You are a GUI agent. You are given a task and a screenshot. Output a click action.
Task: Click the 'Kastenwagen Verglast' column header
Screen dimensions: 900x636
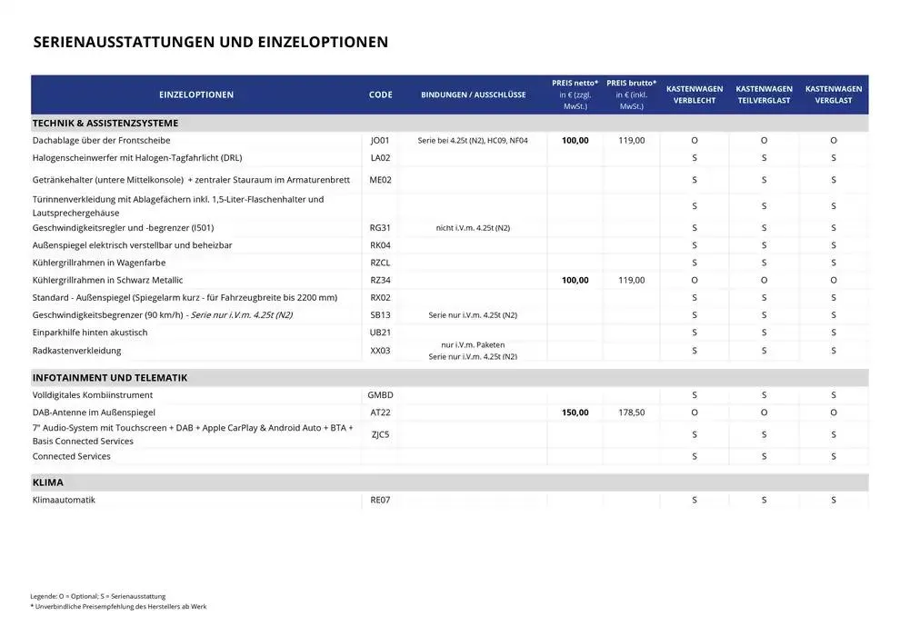pos(834,94)
